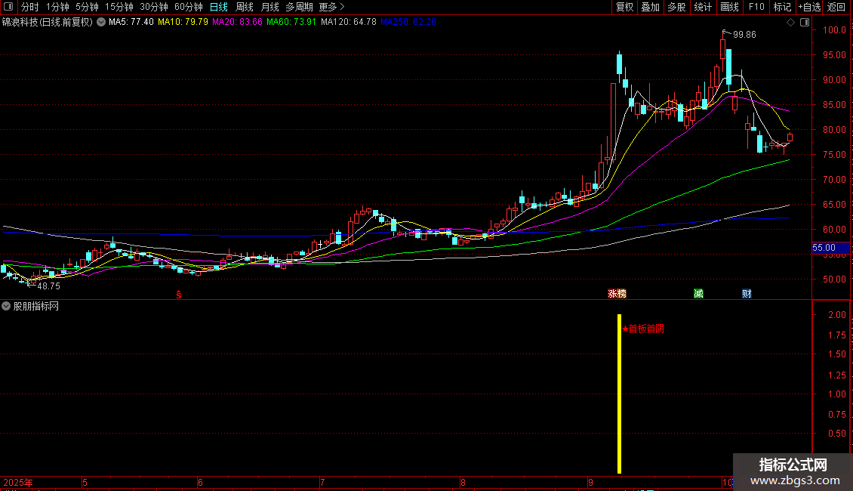Click the red S marker near June
This screenshot has height=491, width=853.
pos(178,295)
